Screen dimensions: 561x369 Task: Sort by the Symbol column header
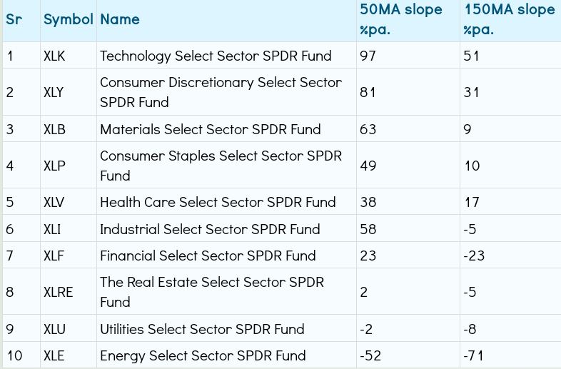pos(68,19)
